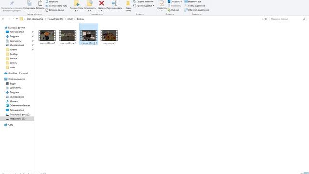
Task: Click Обратить выделение (invert selection)
Action: click(x=197, y=10)
